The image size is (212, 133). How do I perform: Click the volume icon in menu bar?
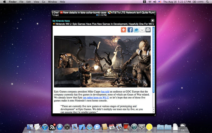click(x=155, y=2)
